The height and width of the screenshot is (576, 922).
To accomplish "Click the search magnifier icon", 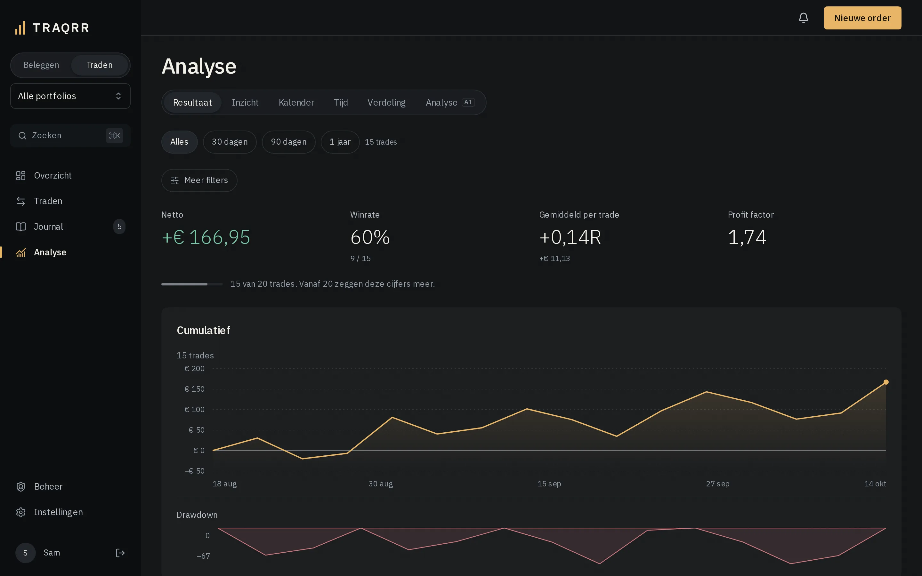I will coord(22,136).
